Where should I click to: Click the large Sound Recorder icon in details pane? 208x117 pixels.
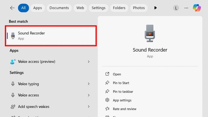150,33
